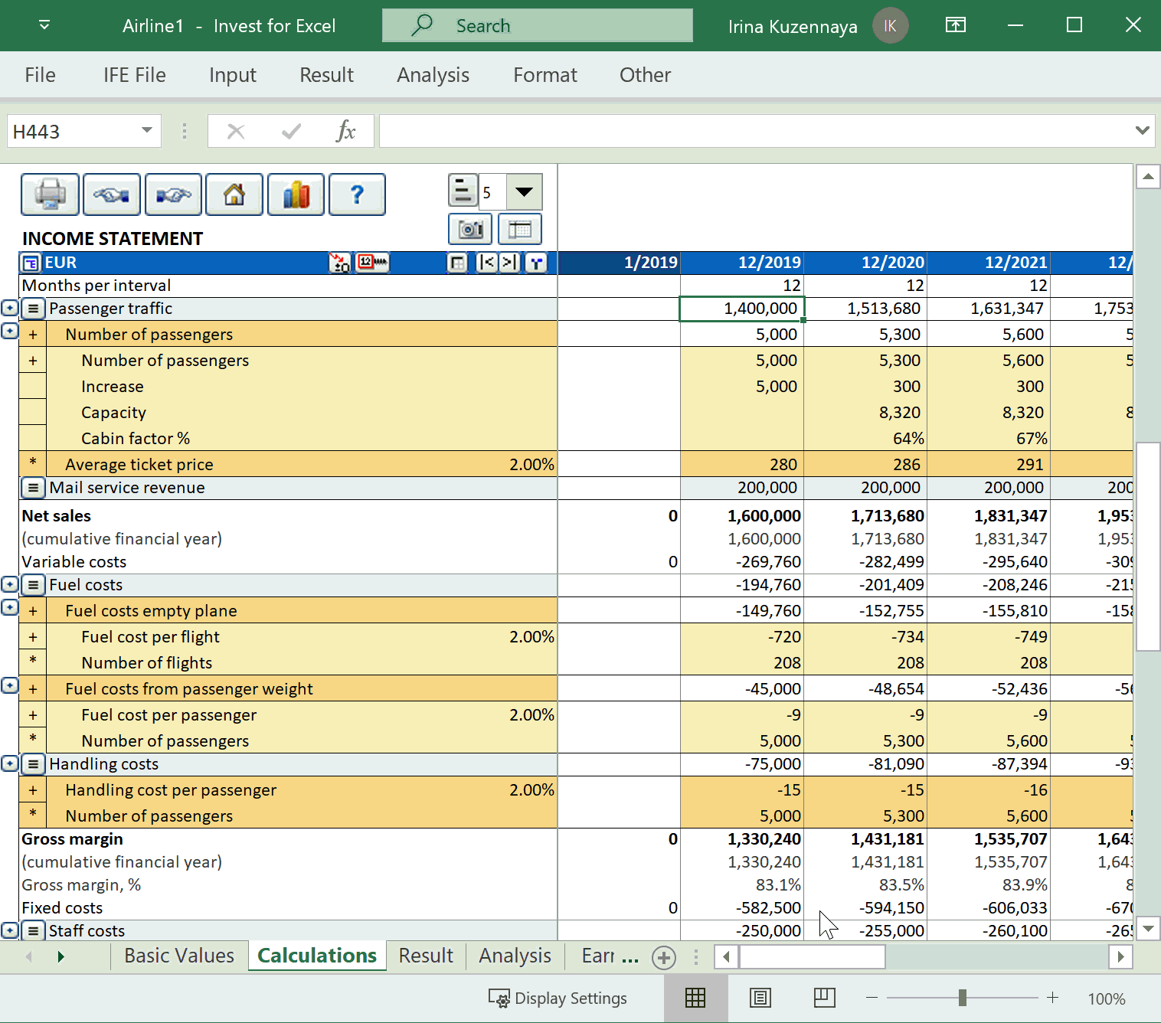Open the Analysis ribbon menu

[x=433, y=75]
